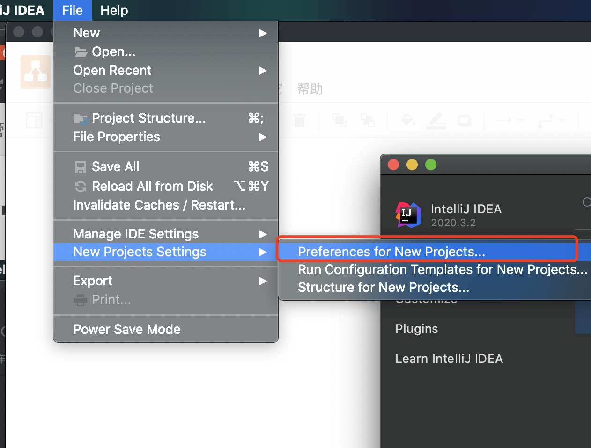Expand Manage IDE Settings submenu
The width and height of the screenshot is (591, 448).
click(166, 234)
